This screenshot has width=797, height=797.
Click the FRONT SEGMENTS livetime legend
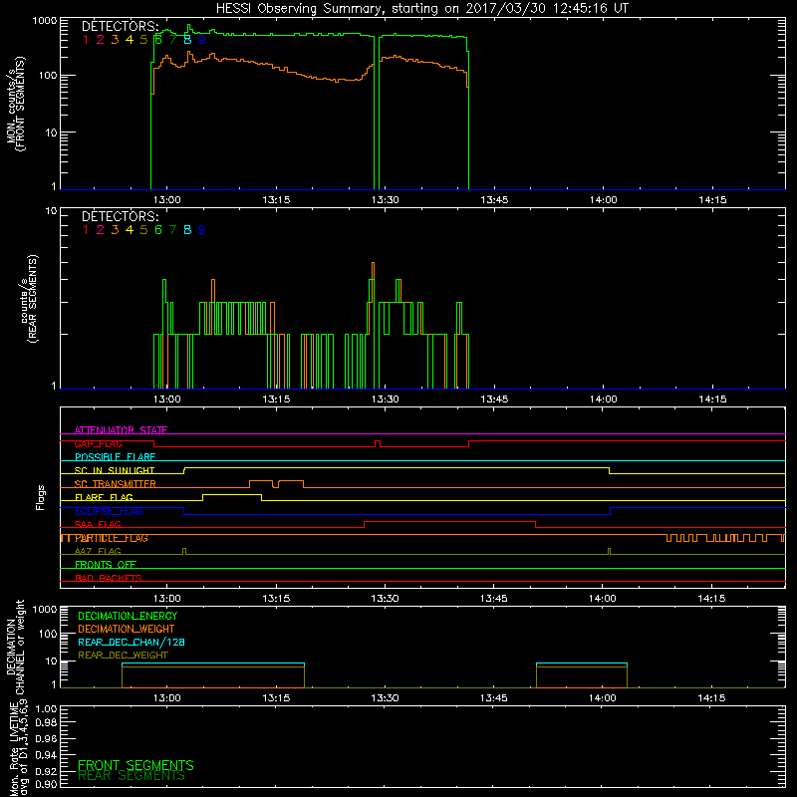[135, 765]
